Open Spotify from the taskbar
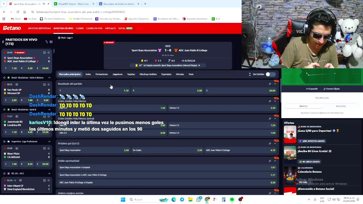Viewport: 363px width, 204px height. [x=232, y=199]
